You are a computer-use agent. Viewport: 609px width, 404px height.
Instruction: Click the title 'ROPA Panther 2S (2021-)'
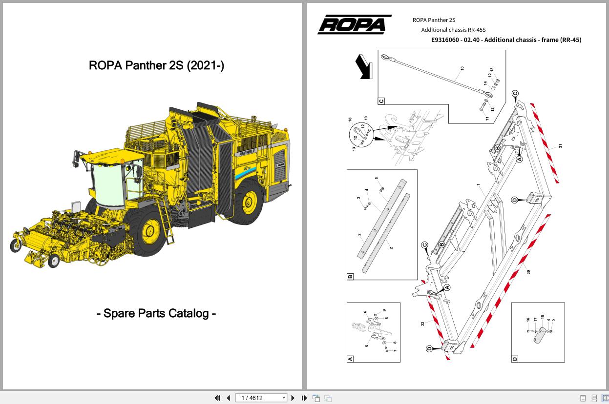pyautogui.click(x=157, y=65)
